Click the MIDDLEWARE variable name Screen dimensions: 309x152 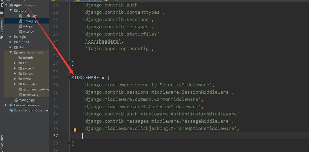[x=85, y=77]
